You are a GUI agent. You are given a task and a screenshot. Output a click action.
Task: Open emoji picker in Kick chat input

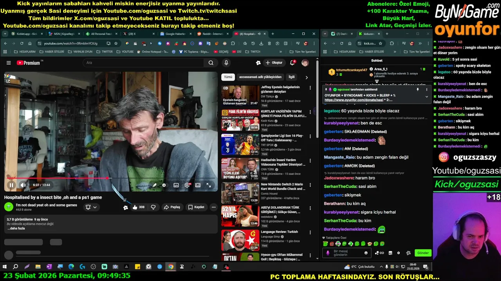(x=366, y=253)
